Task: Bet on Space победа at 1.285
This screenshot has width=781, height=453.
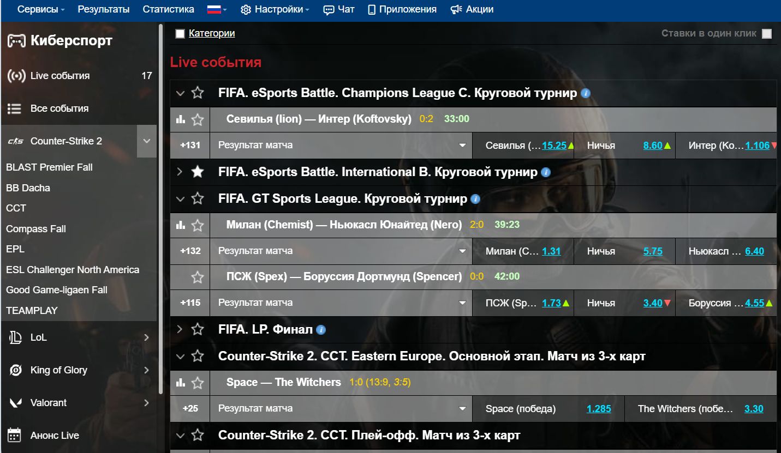Action: 599,409
